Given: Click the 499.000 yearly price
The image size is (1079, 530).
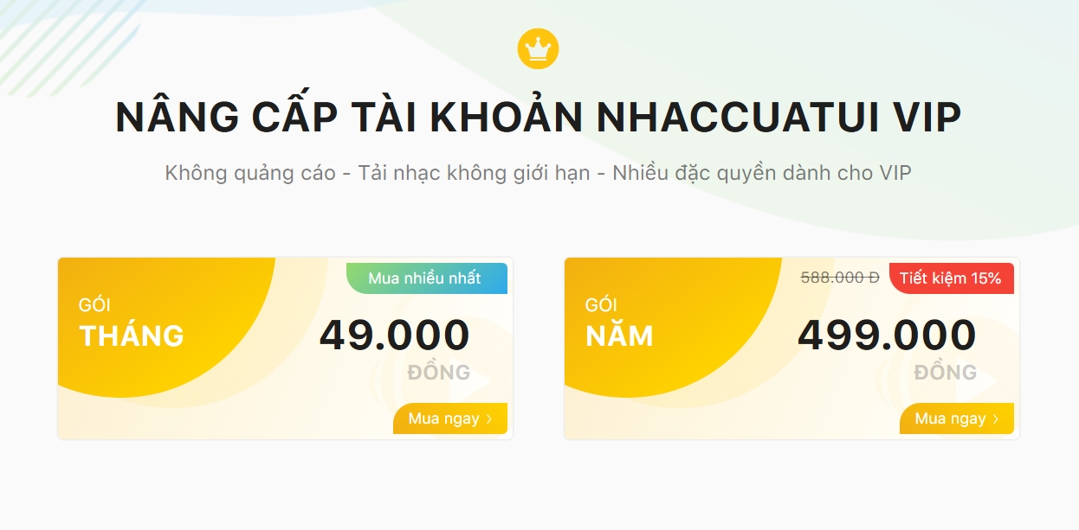Looking at the screenshot, I should [x=887, y=335].
